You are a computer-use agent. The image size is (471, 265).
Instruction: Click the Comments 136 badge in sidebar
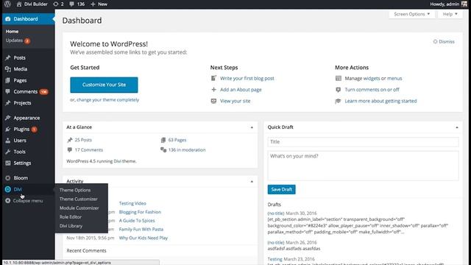(44, 92)
